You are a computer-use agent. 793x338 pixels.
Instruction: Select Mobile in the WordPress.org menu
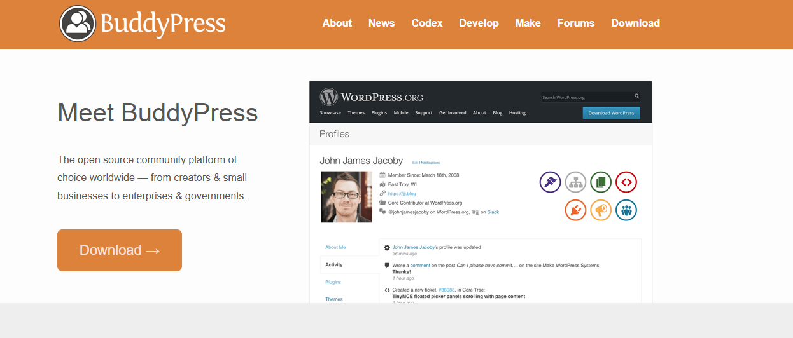click(x=401, y=113)
